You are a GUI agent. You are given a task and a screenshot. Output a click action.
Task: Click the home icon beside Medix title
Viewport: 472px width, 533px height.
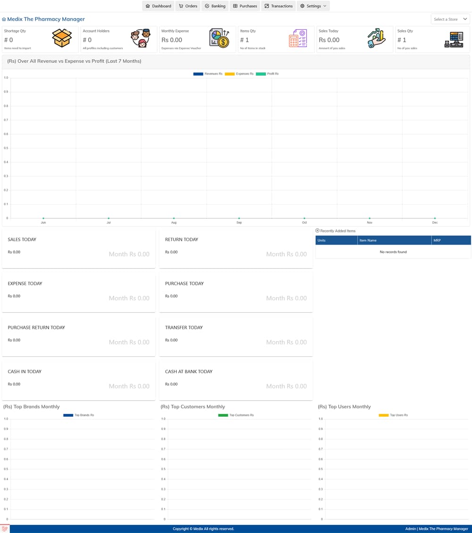click(x=4, y=19)
